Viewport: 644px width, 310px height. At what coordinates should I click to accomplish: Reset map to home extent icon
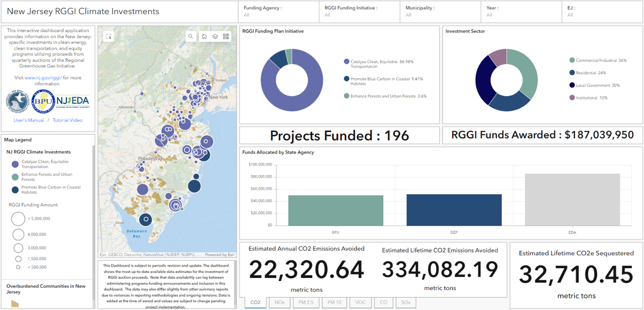(x=204, y=36)
